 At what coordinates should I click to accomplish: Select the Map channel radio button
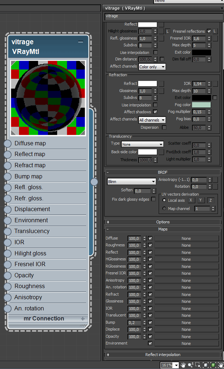(164, 208)
